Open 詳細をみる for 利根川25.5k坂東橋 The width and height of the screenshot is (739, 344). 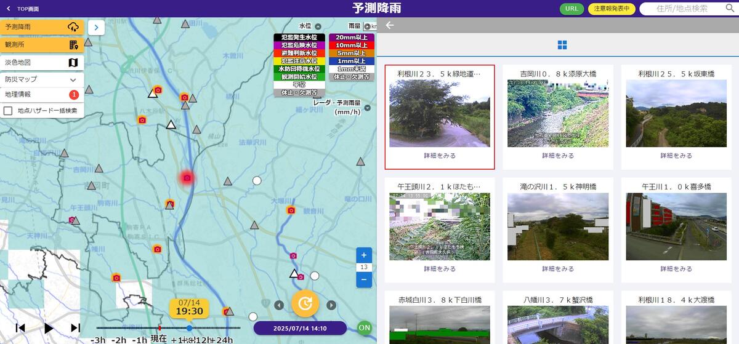coord(676,156)
